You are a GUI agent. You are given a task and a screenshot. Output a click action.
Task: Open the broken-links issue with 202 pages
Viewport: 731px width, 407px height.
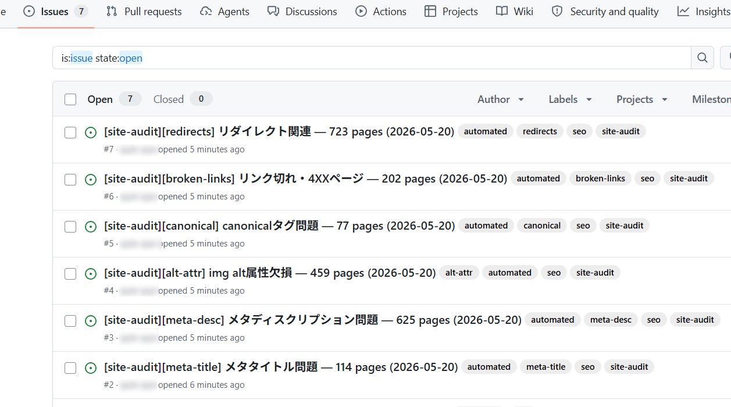tap(305, 178)
